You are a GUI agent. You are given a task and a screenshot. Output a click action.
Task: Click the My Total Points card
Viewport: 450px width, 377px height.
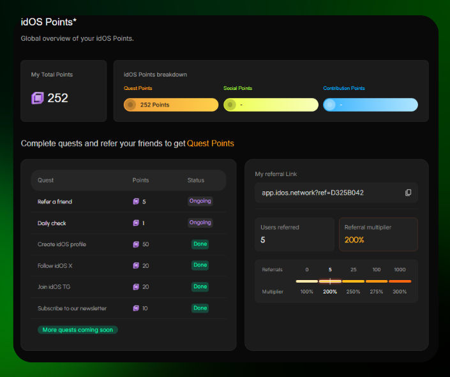coord(63,91)
